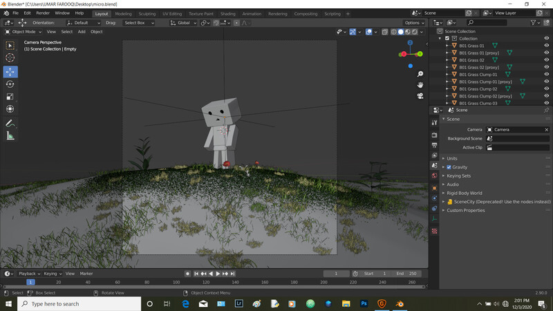Open the Object Mode dropdown
Image resolution: width=553 pixels, height=311 pixels.
tap(24, 31)
